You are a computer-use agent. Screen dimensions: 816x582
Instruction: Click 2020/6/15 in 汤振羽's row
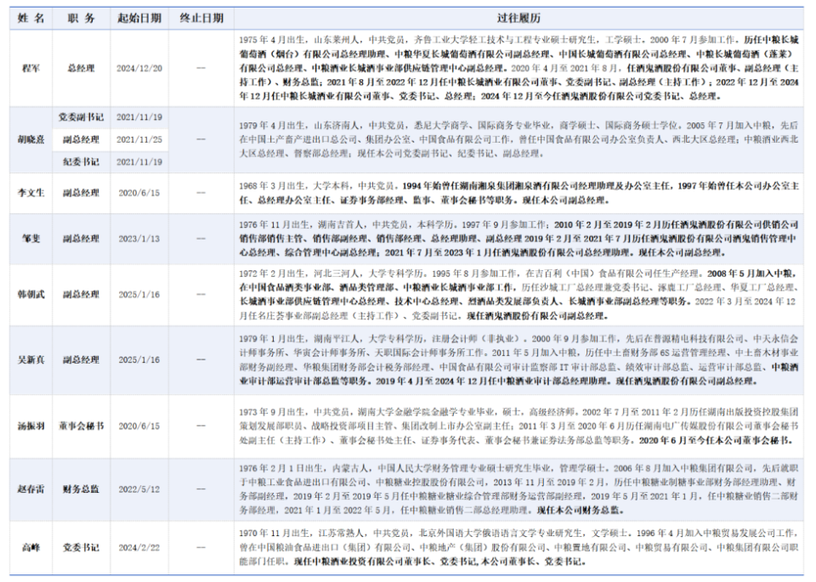pos(139,426)
